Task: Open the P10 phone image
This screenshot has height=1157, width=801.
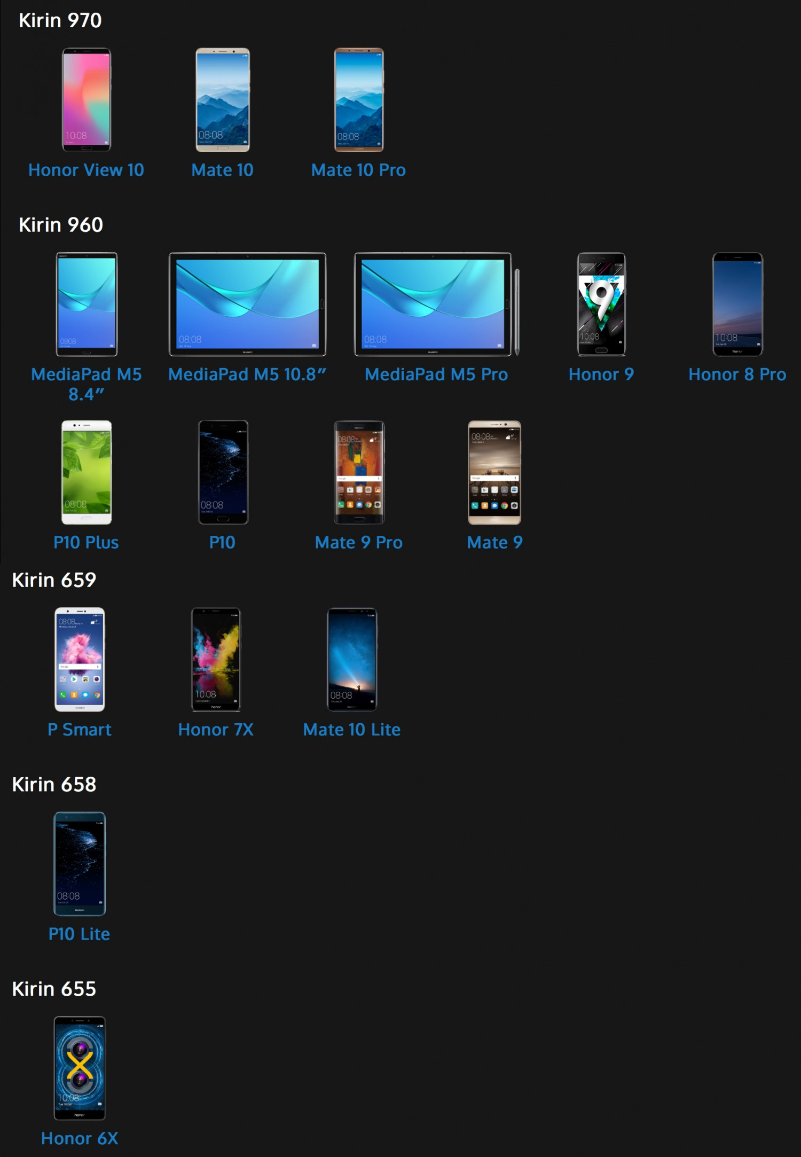Action: (x=223, y=473)
